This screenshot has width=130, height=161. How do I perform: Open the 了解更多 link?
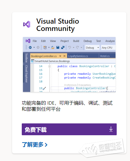tap(35, 145)
